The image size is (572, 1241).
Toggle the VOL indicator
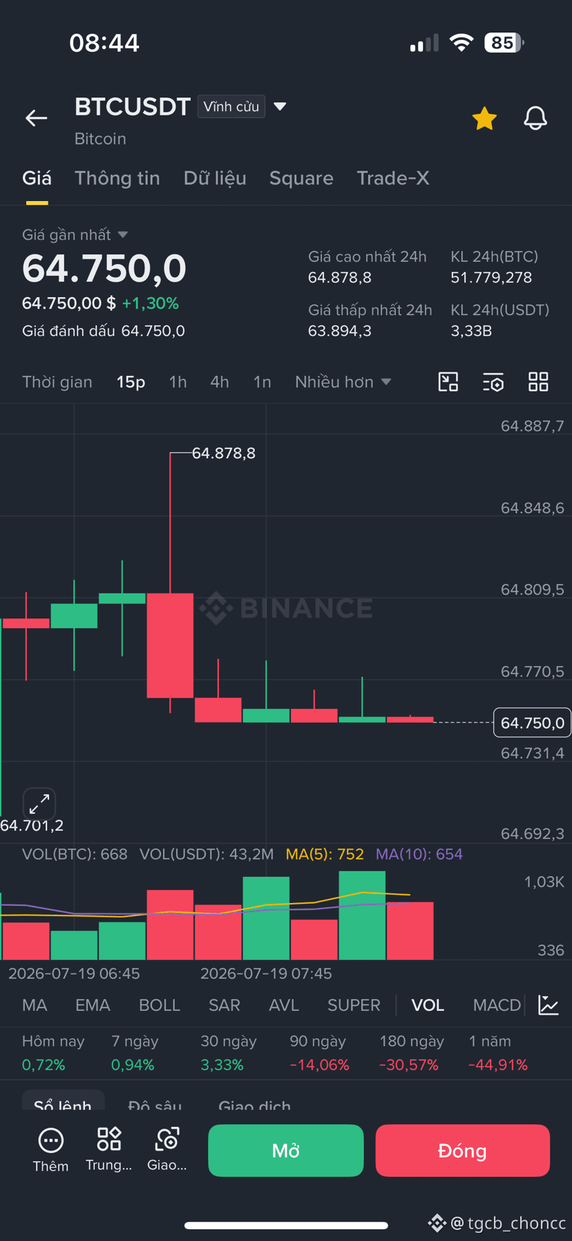428,1005
